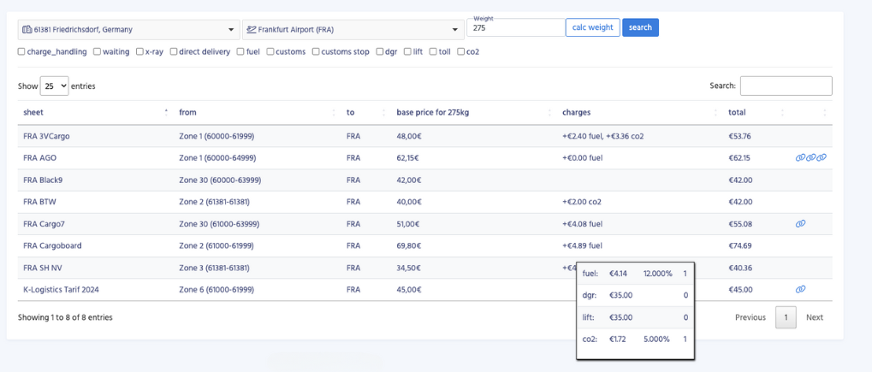872x372 pixels.
Task: Click sort arrows on the total column
Action: pyautogui.click(x=782, y=113)
